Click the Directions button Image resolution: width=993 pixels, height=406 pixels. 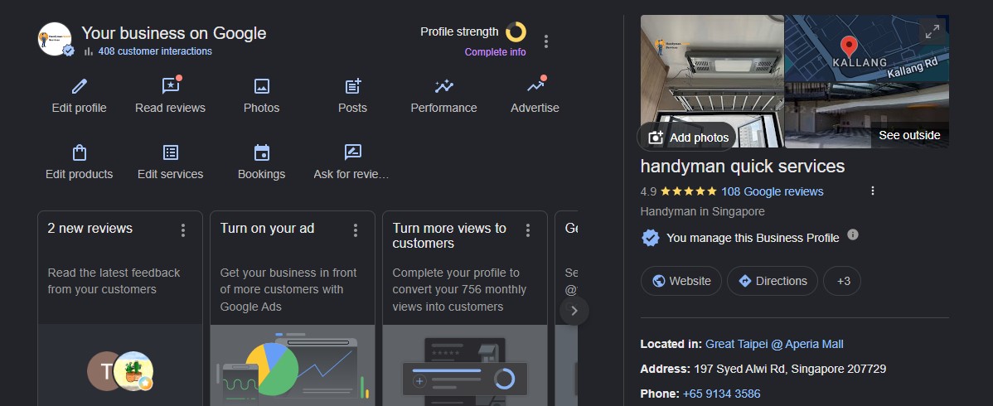[x=772, y=281]
